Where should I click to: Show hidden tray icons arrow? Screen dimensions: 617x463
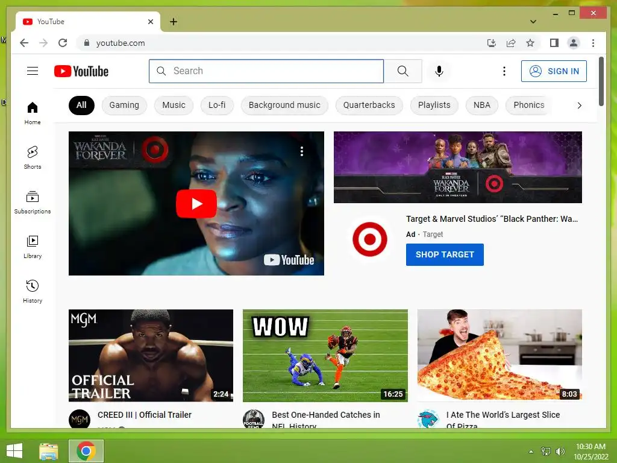pyautogui.click(x=531, y=452)
